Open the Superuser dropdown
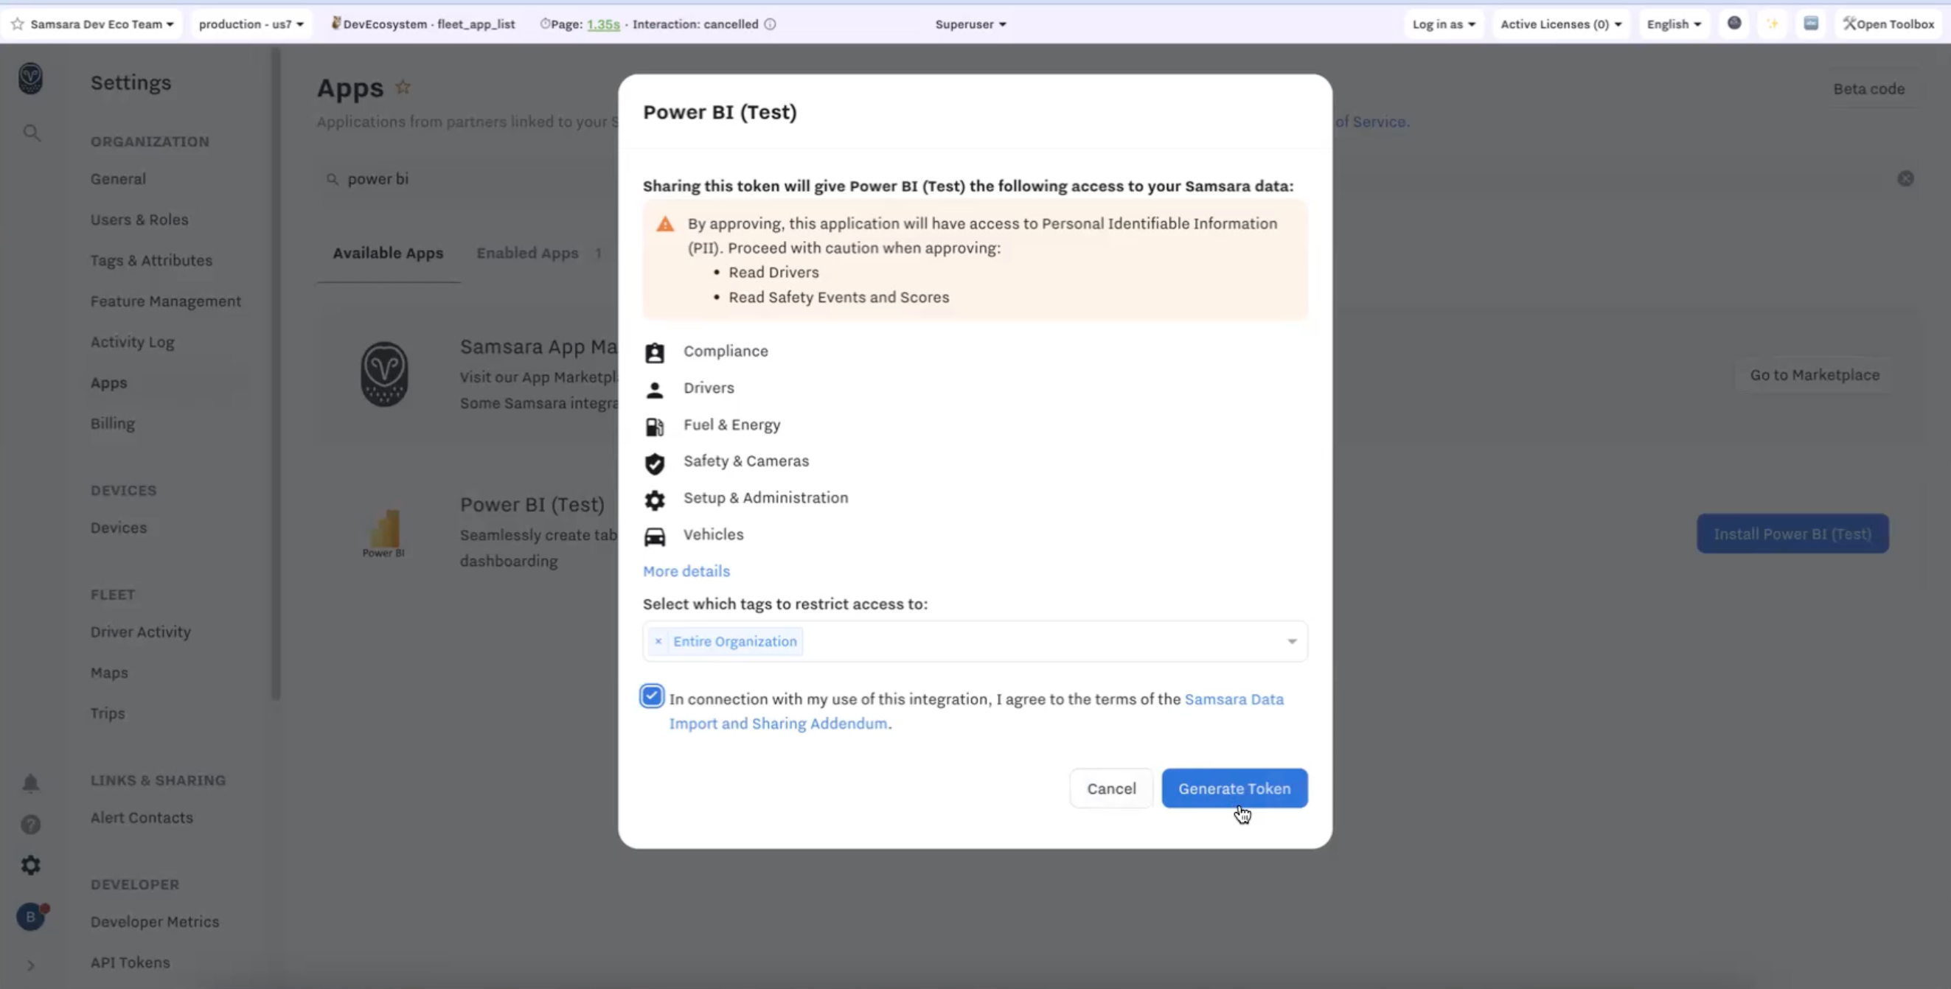This screenshot has width=1951, height=989. tap(970, 24)
